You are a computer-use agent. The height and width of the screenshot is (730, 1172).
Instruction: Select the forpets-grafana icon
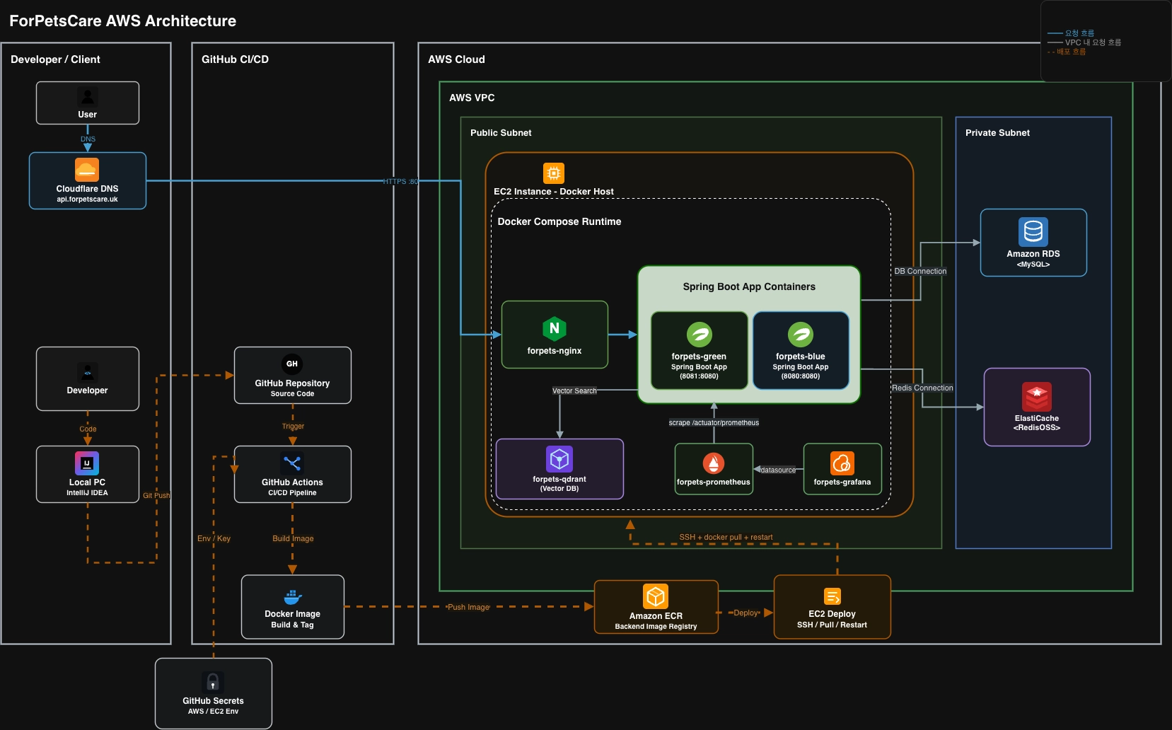pos(842,463)
